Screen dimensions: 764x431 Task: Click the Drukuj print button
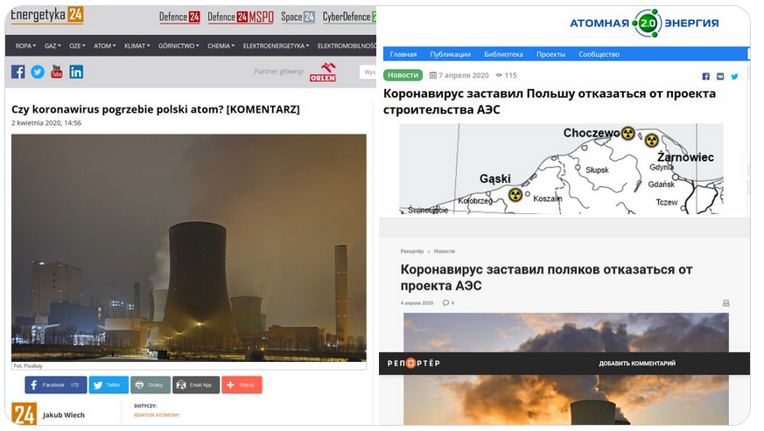pos(151,385)
